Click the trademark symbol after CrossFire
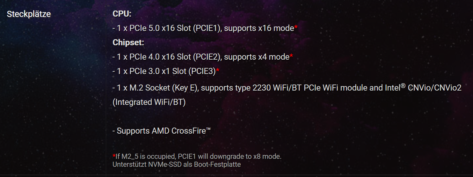This screenshot has height=177, width=473. click(x=208, y=129)
